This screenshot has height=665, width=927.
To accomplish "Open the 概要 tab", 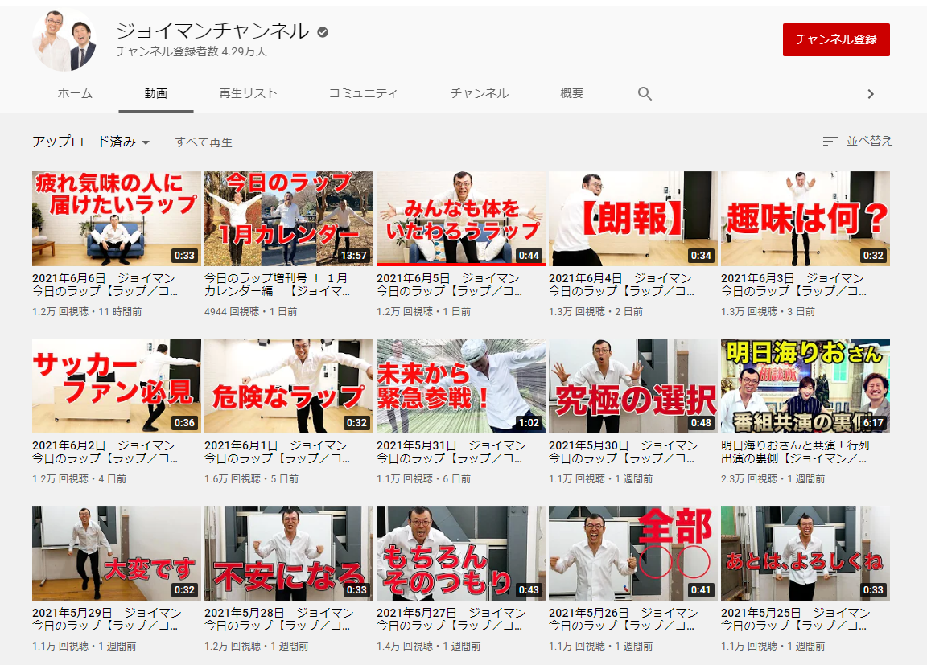I will (x=571, y=93).
